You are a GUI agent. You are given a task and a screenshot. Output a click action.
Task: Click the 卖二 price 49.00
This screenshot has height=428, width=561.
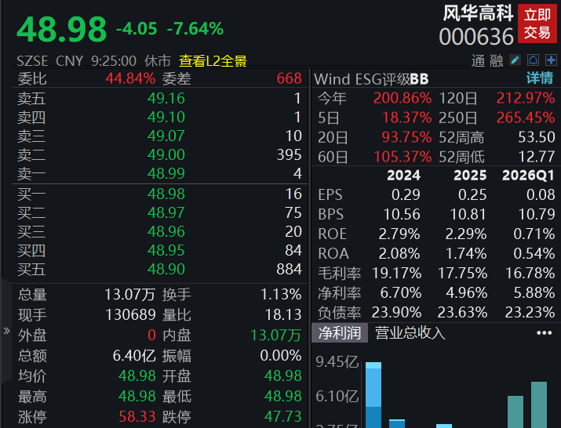166,155
